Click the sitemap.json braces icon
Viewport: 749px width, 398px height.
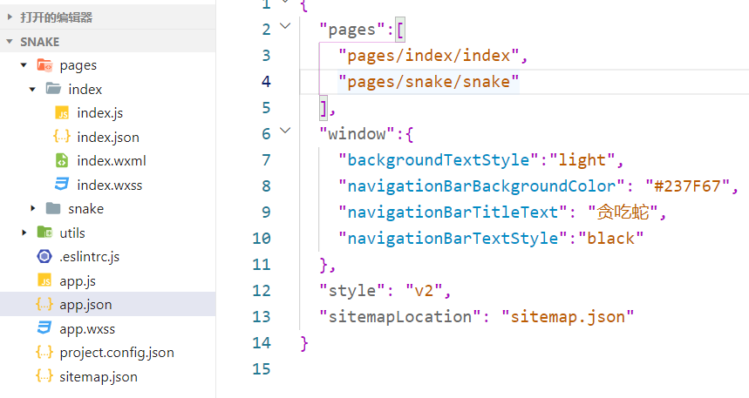point(44,376)
